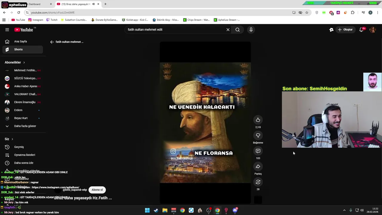
Task: Open the Oluştur create button
Action: coord(346,30)
